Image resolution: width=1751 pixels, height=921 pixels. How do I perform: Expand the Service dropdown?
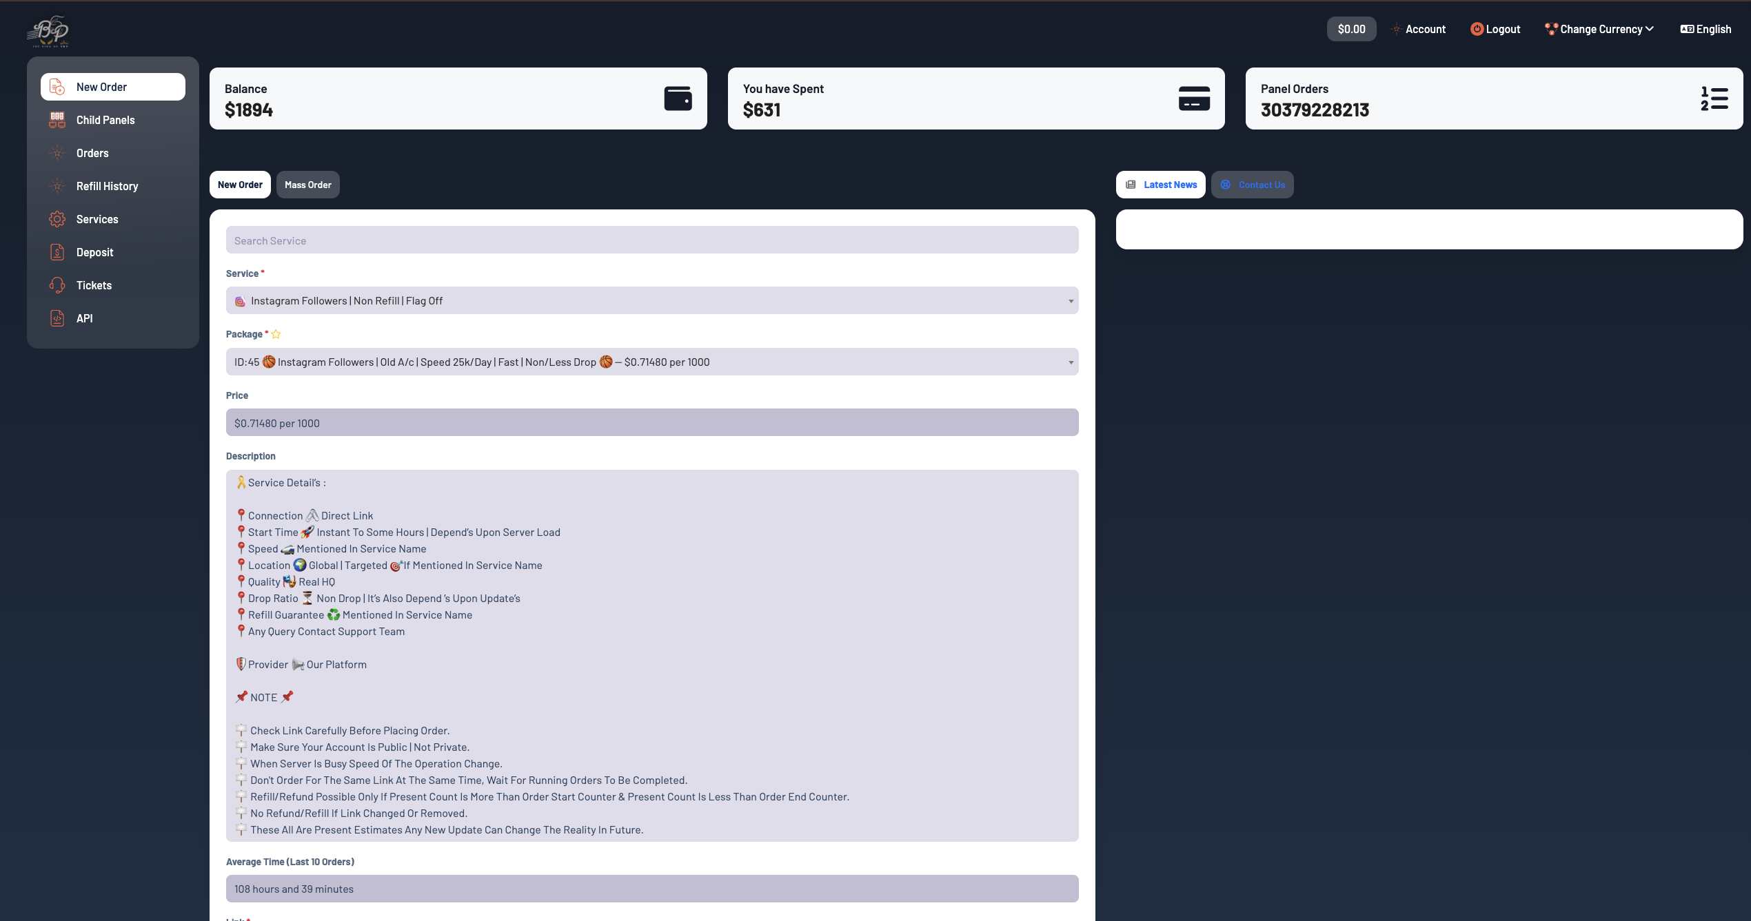pos(651,301)
